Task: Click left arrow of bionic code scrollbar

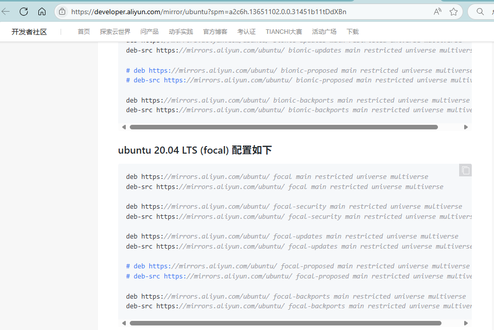Action: point(124,127)
